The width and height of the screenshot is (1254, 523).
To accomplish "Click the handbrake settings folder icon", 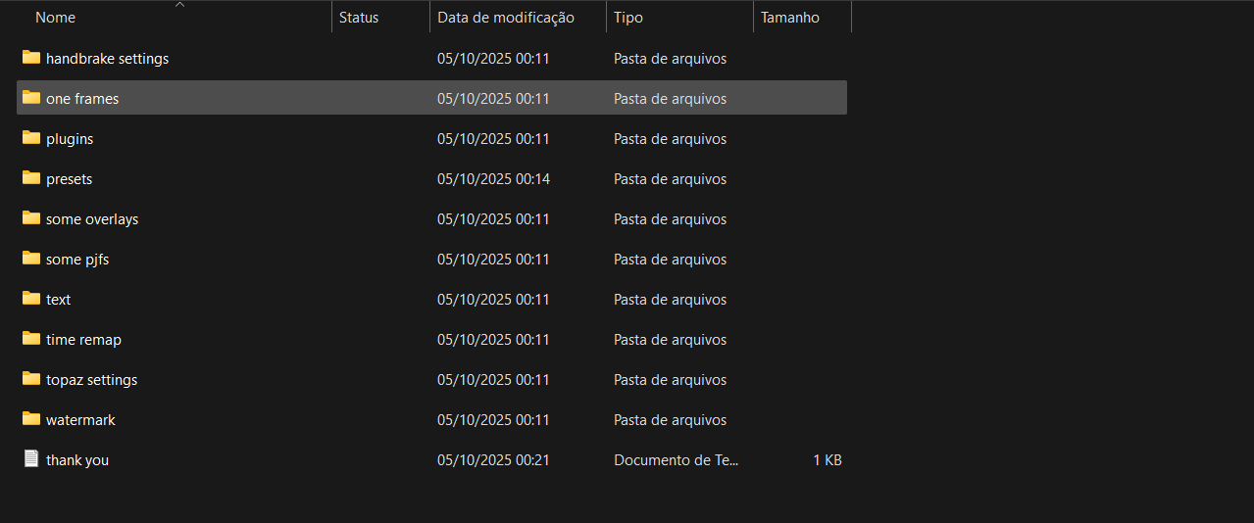I will 31,58.
